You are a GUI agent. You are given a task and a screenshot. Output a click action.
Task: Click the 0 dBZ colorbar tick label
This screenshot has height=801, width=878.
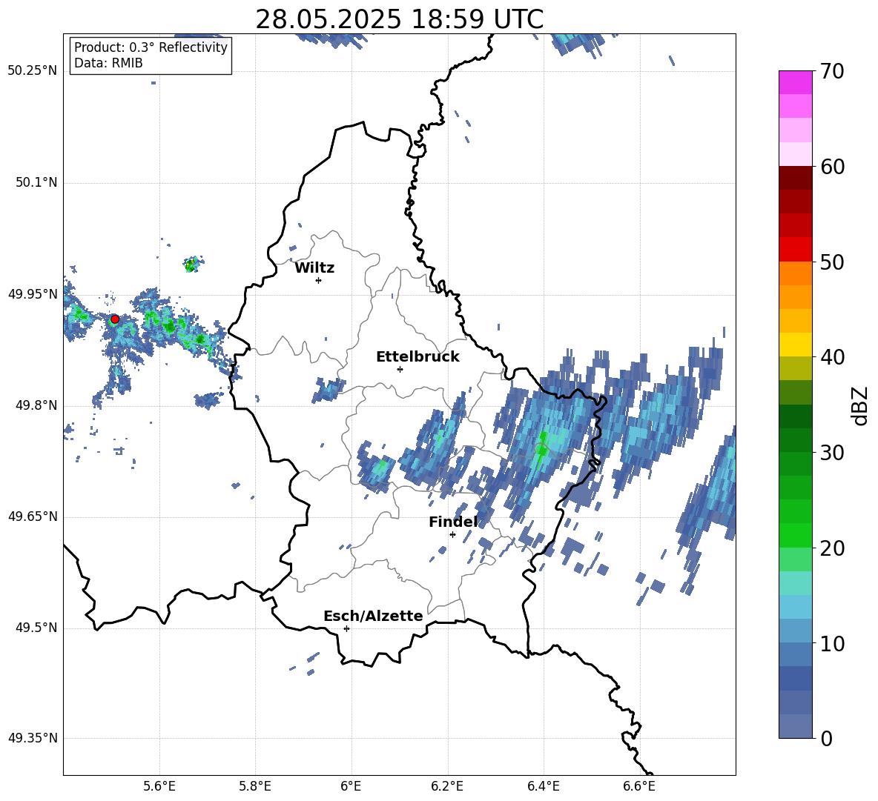point(827,738)
